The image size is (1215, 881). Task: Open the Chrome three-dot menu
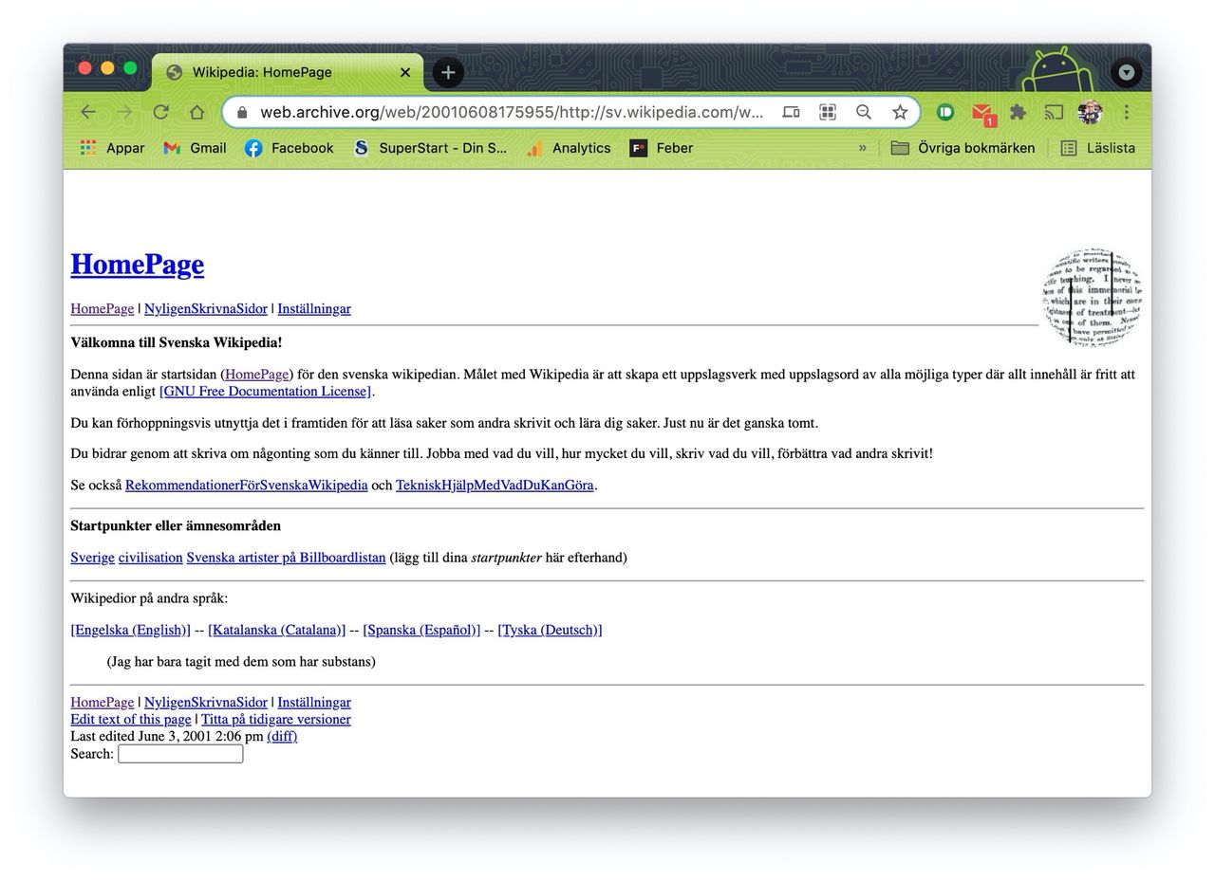point(1126,112)
